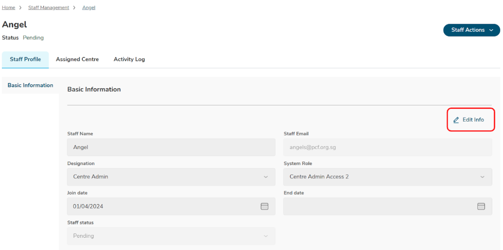Image resolution: width=503 pixels, height=250 pixels.
Task: Go to Home breadcrumb link
Action: 8,8
